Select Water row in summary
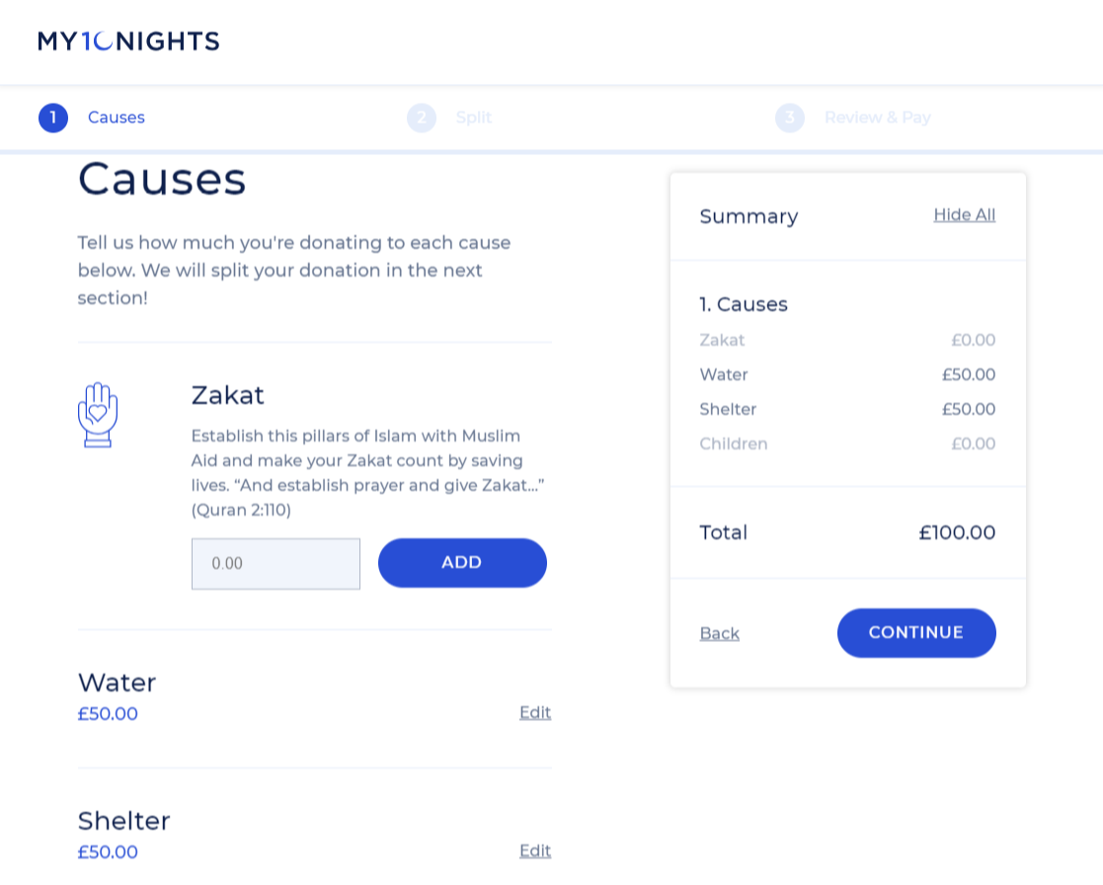1103x885 pixels. (847, 375)
